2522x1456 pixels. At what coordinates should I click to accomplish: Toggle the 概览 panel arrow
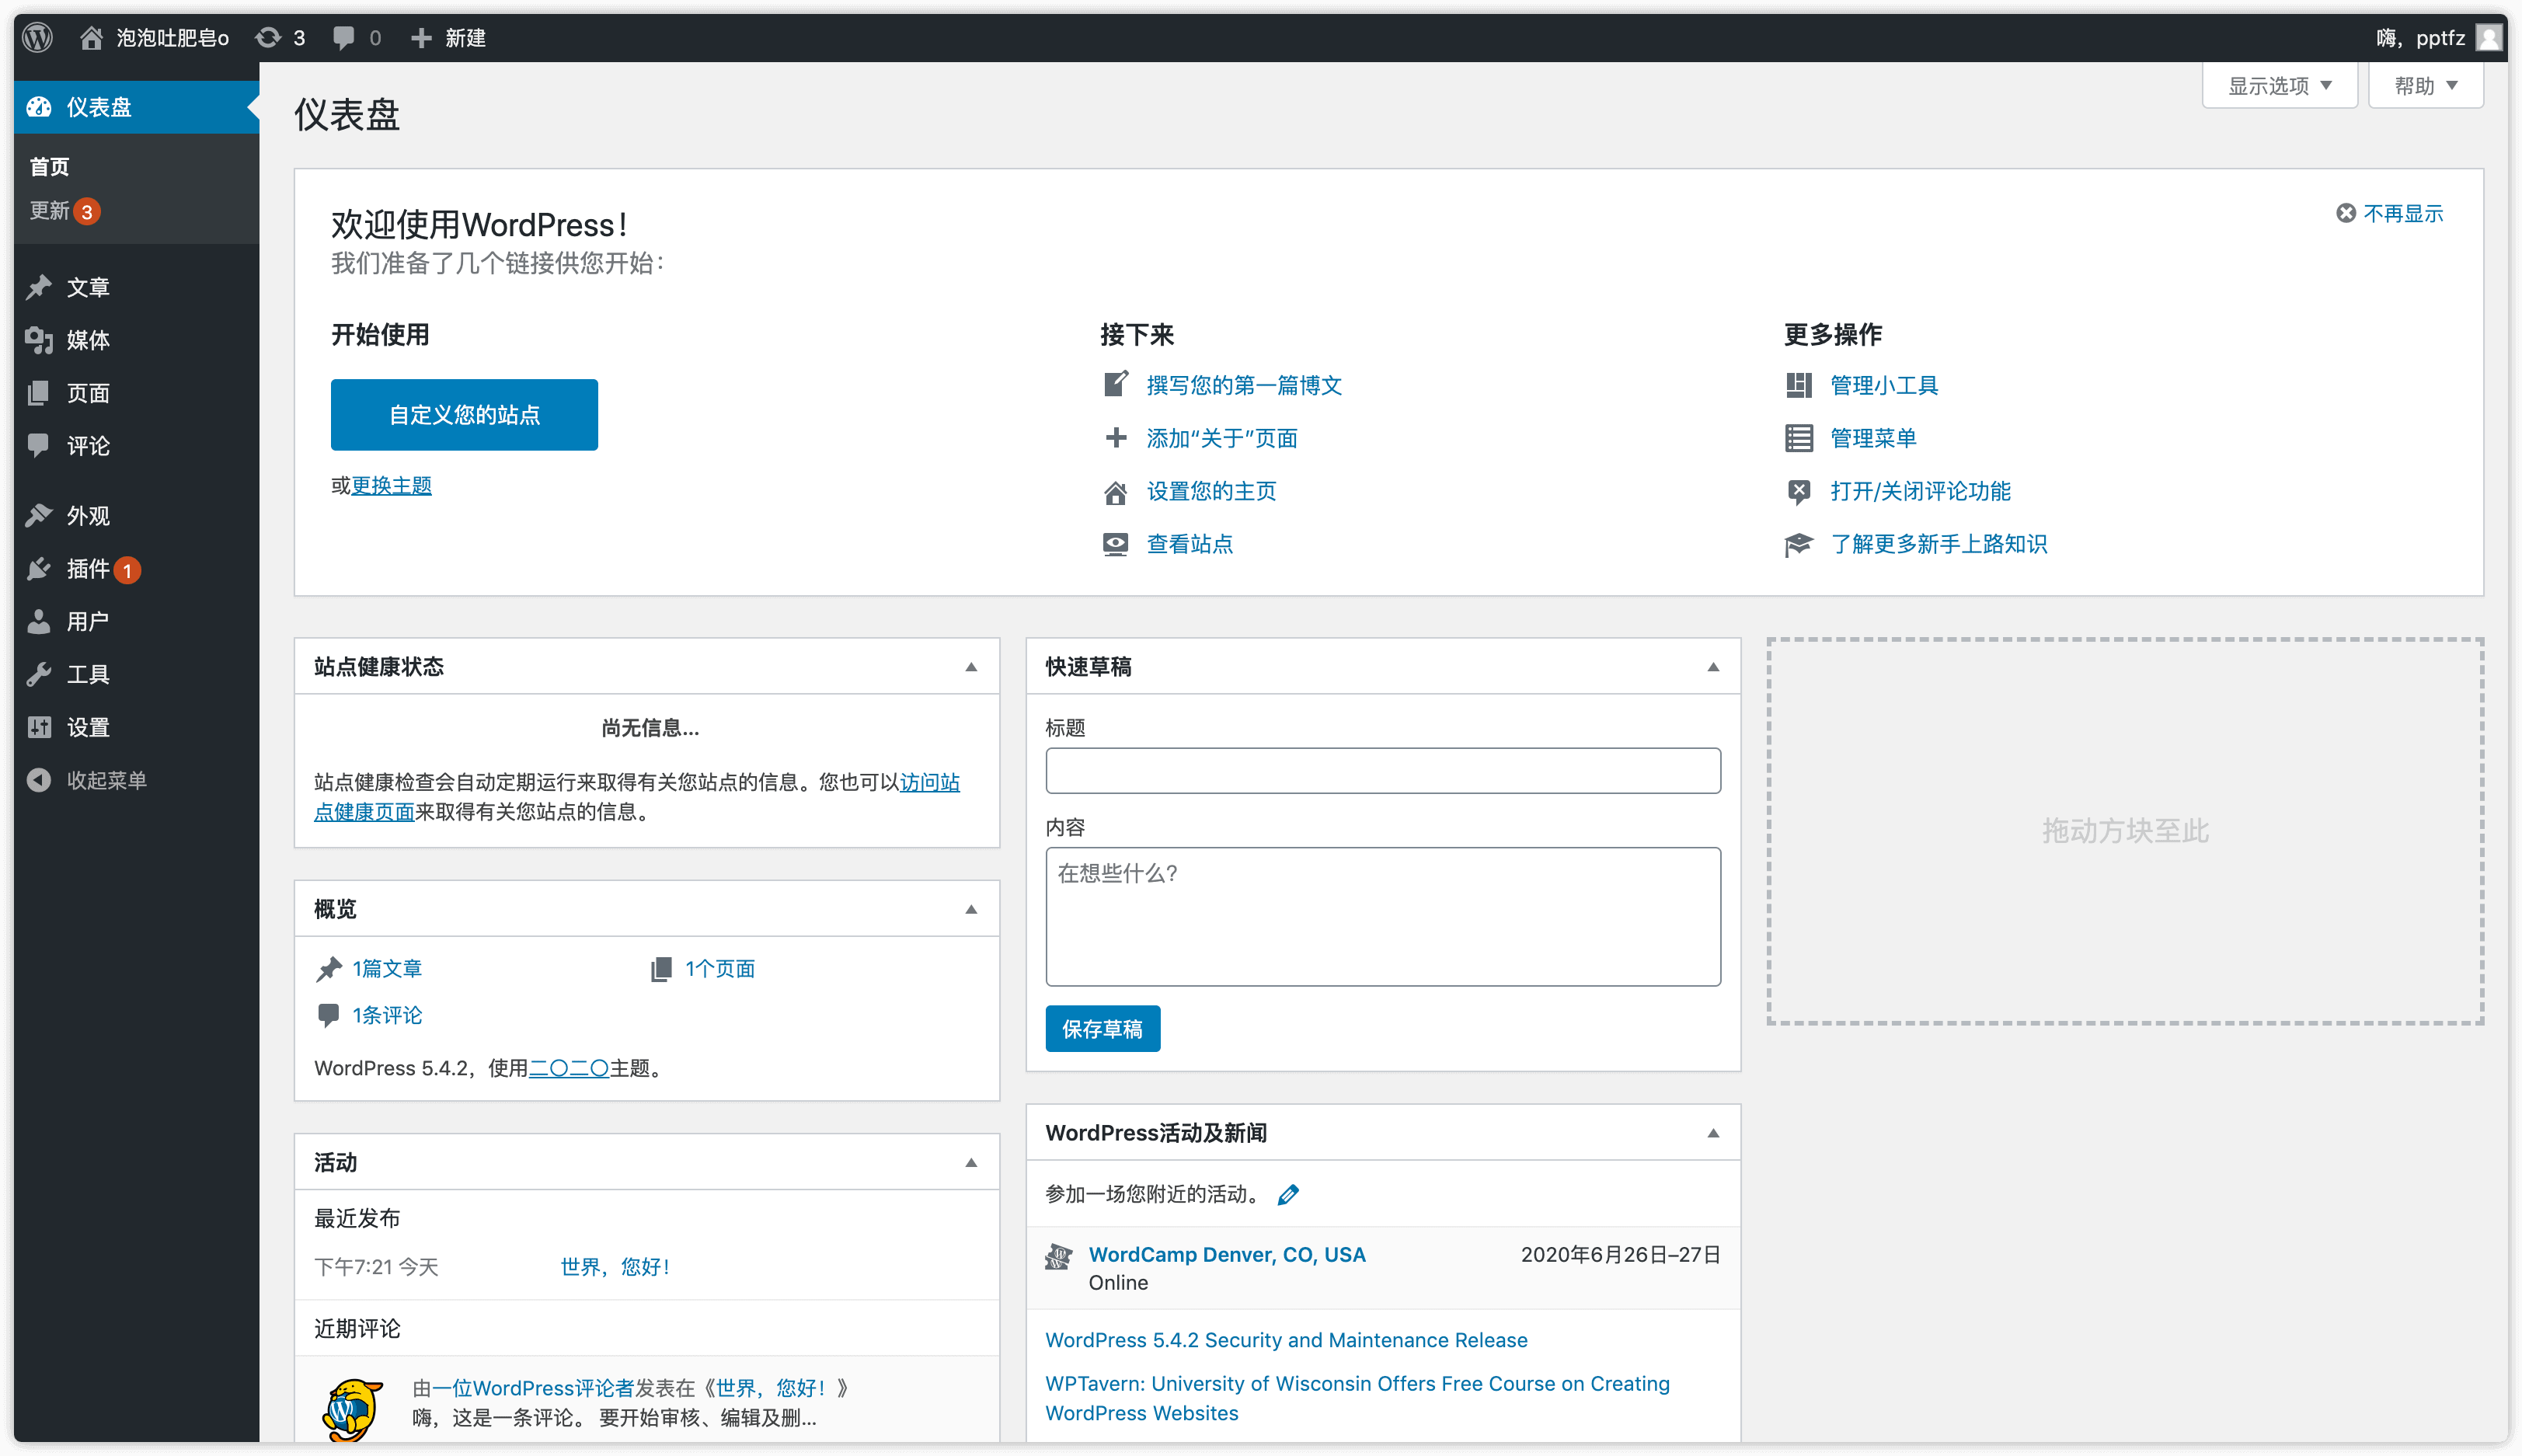point(970,909)
